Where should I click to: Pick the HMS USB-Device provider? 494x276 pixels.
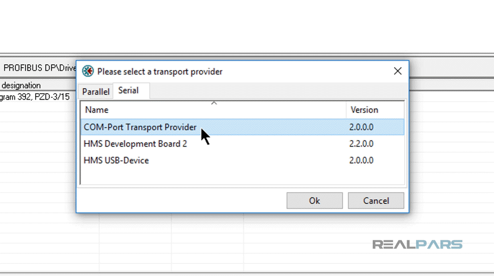point(116,160)
